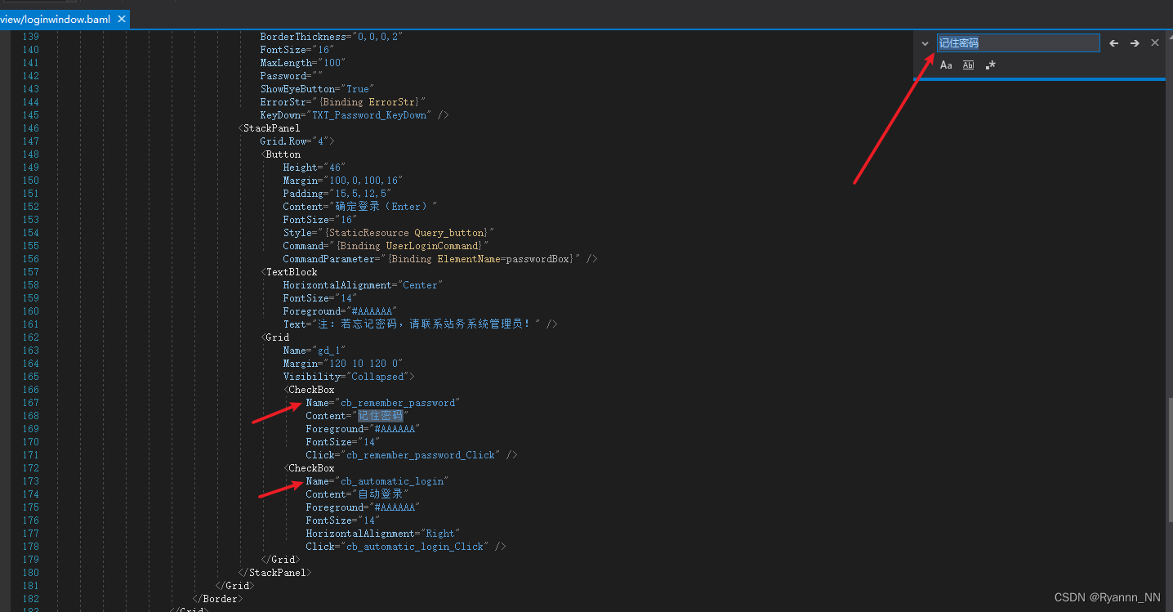Click Click="cb_automatic_login_Click" line
Image resolution: width=1173 pixels, height=612 pixels.
(405, 547)
